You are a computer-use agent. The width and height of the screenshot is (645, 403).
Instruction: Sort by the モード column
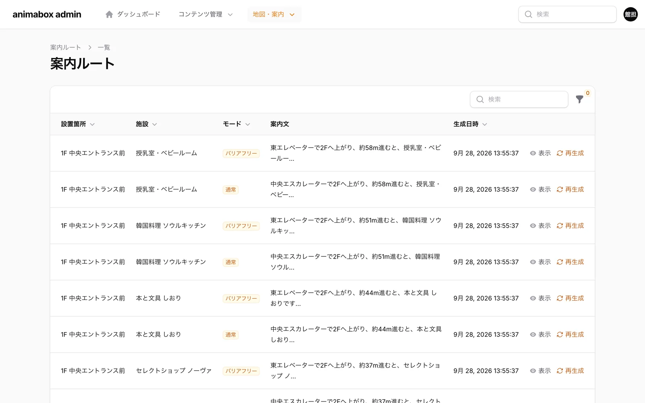pyautogui.click(x=237, y=124)
